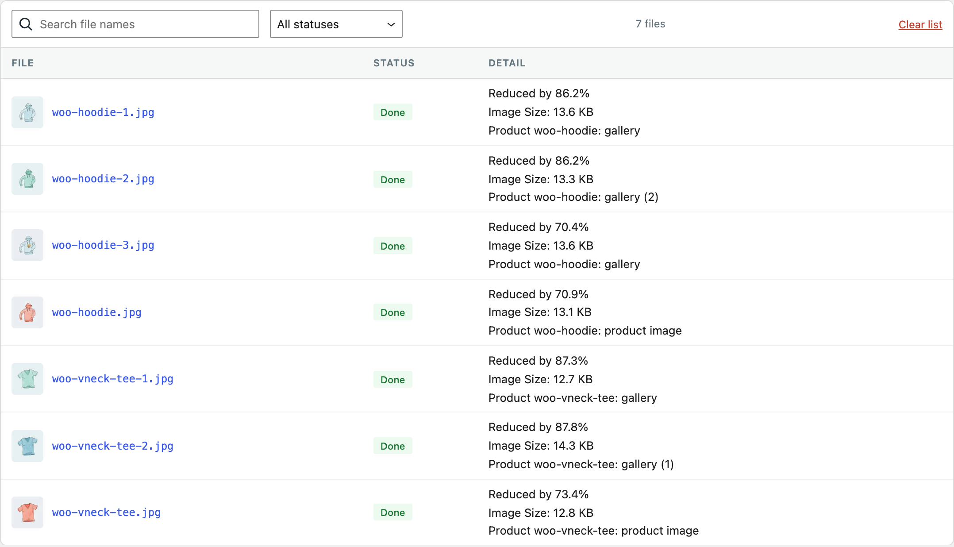Viewport: 954px width, 547px height.
Task: Click 'Product woo-hoodie: product image' text
Action: pos(585,331)
